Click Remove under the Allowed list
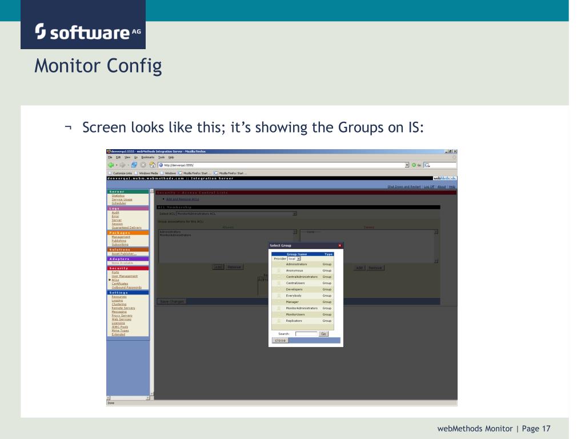This screenshot has height=439, width=585. pos(234,268)
